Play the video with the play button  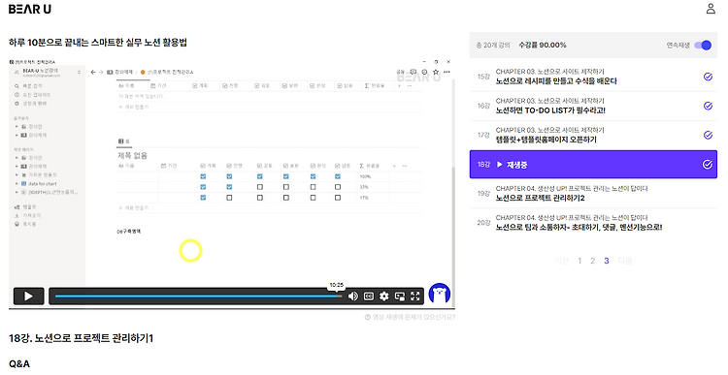coord(28,297)
